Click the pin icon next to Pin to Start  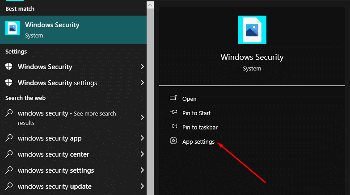coord(173,112)
